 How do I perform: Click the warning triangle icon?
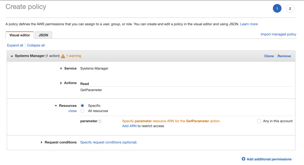[x=63, y=56]
